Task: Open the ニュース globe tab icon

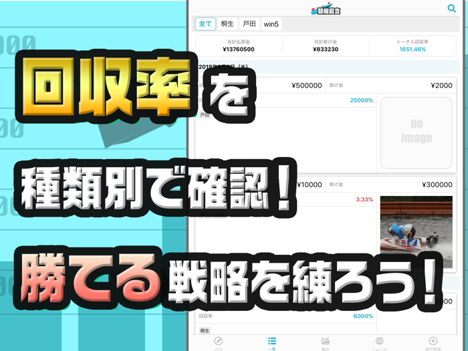Action: tap(379, 341)
